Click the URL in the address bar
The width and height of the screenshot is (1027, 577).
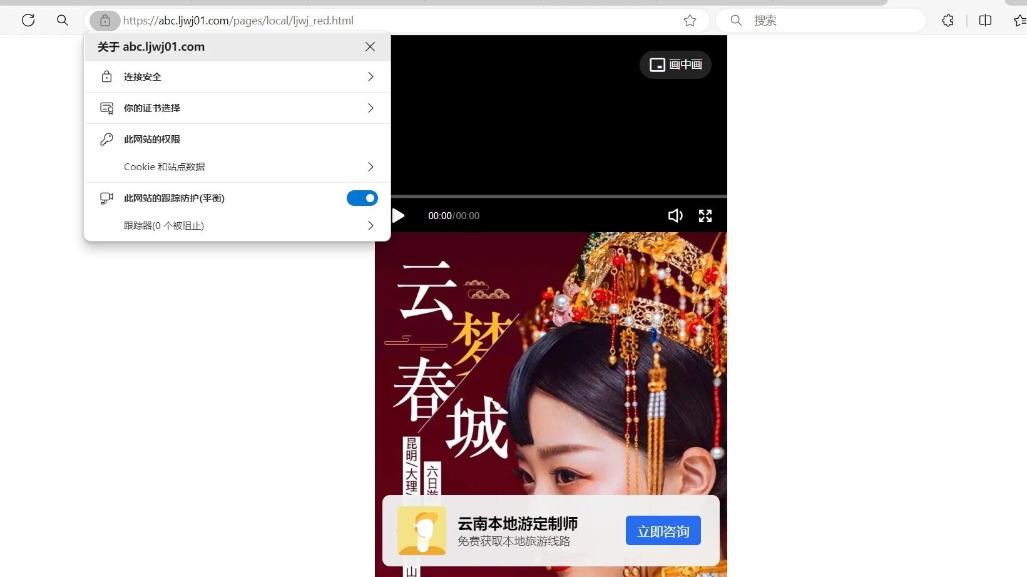coord(238,21)
